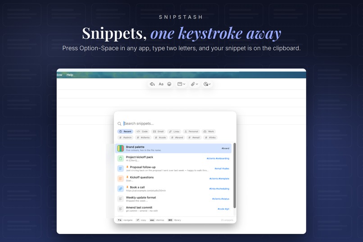The height and width of the screenshot is (242, 363).
Task: Select the Kickoff questions snippet title
Action: coord(142,177)
